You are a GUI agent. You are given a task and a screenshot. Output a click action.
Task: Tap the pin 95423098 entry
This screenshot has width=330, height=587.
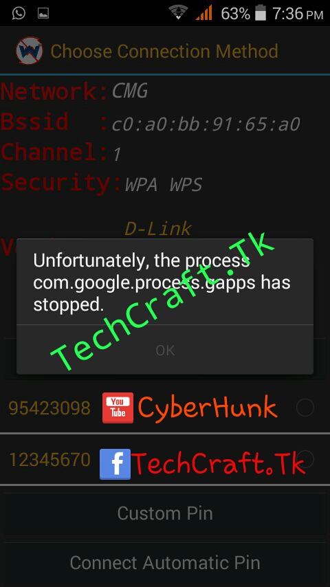(x=165, y=408)
